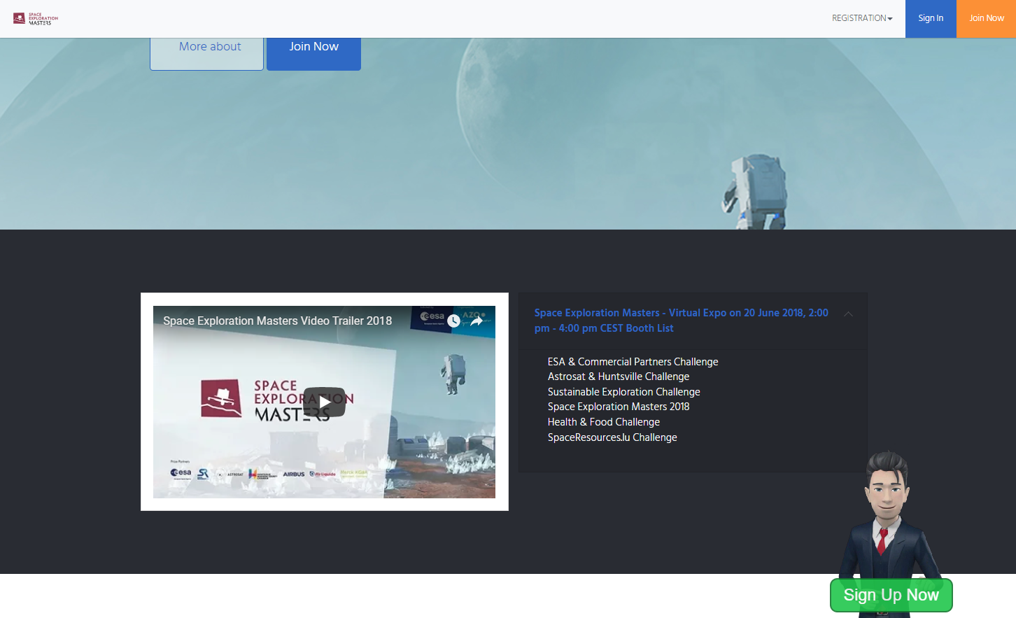Screen dimensions: 1016x618
Task: Click the orange Join Now navigation button
Action: [x=986, y=19]
